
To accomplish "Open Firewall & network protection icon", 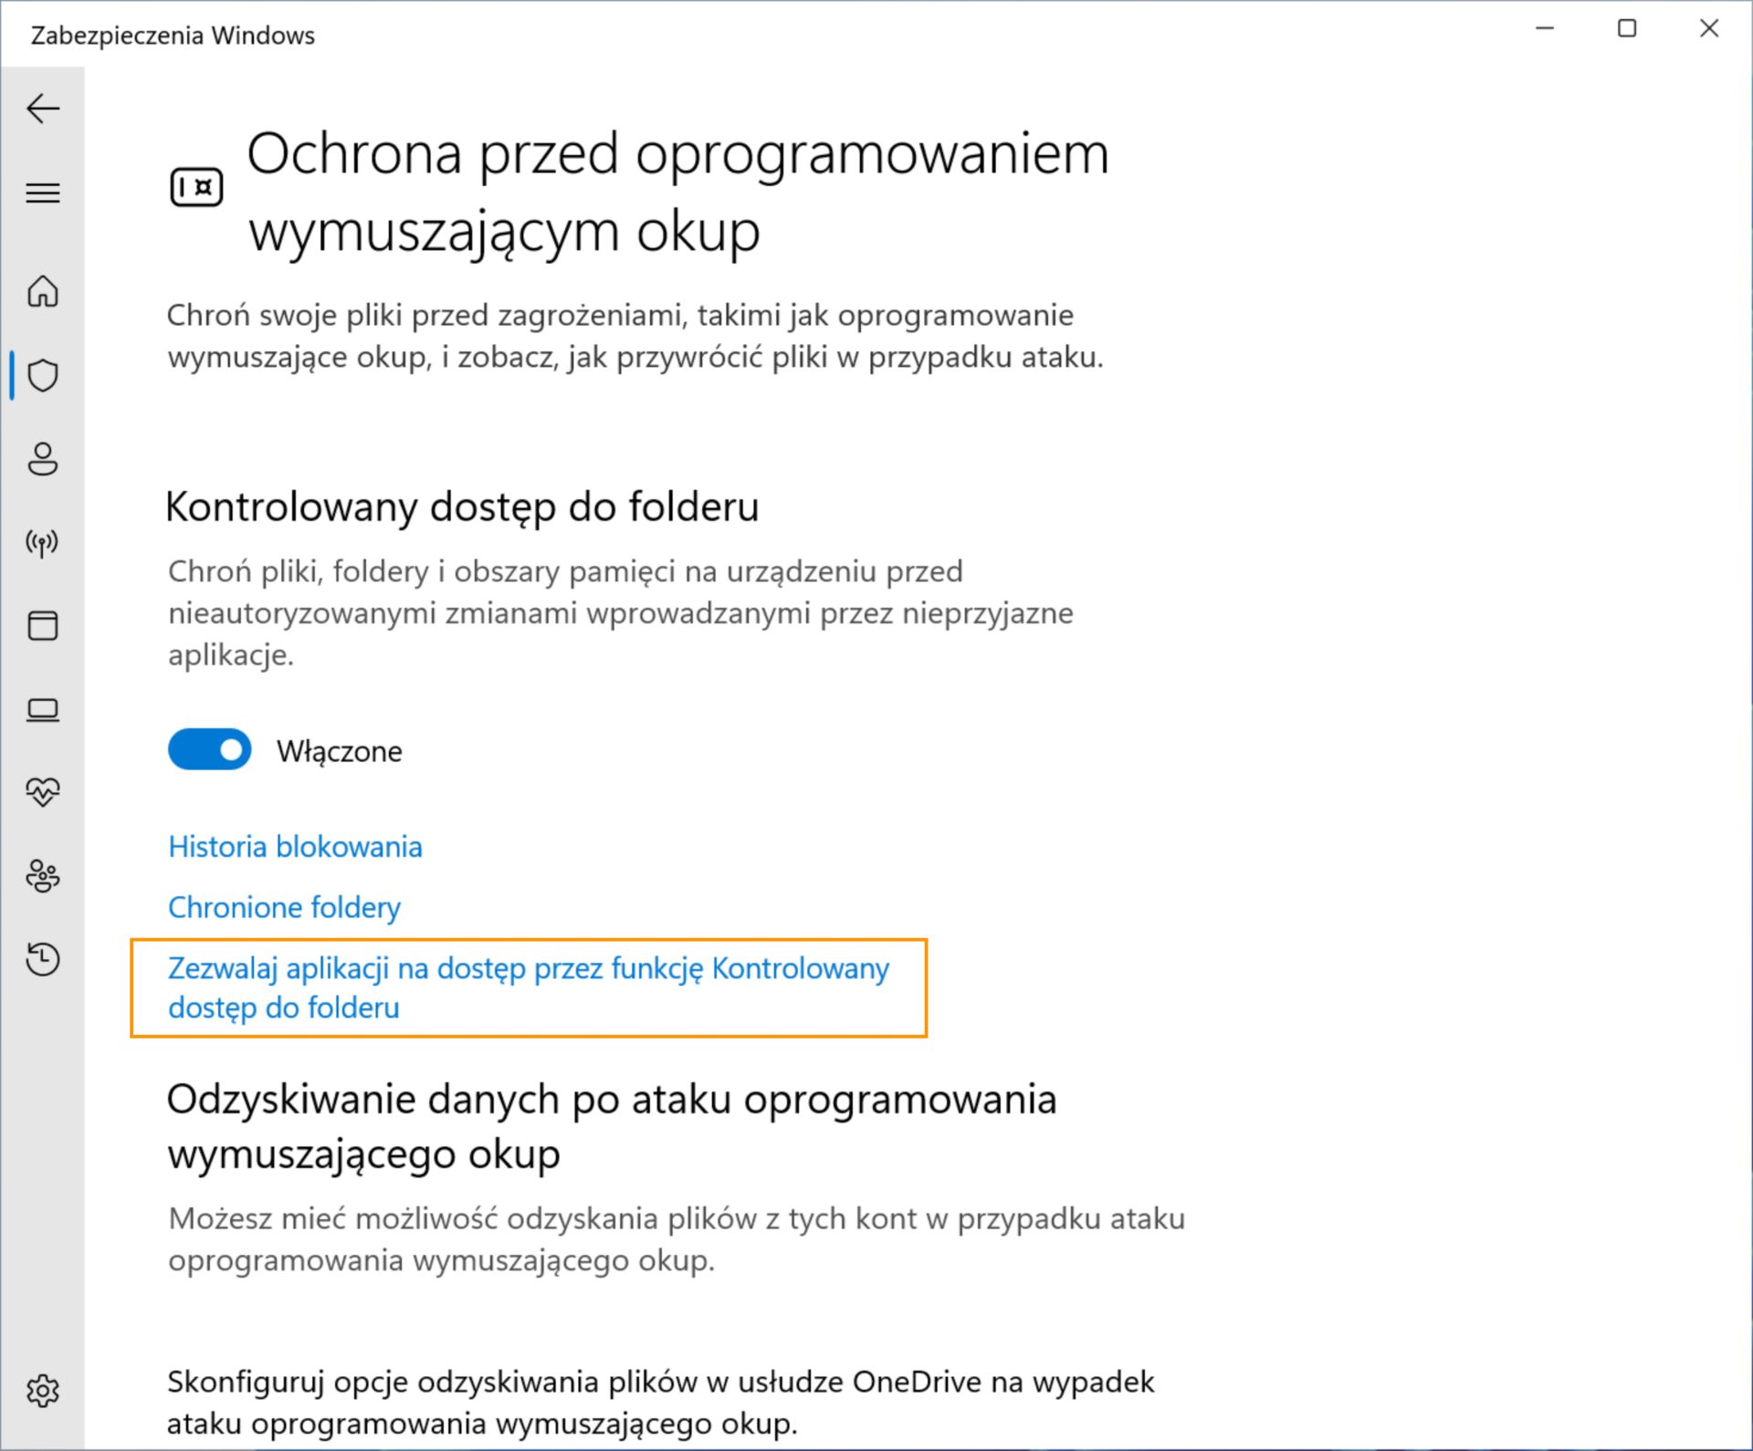I will click(43, 543).
